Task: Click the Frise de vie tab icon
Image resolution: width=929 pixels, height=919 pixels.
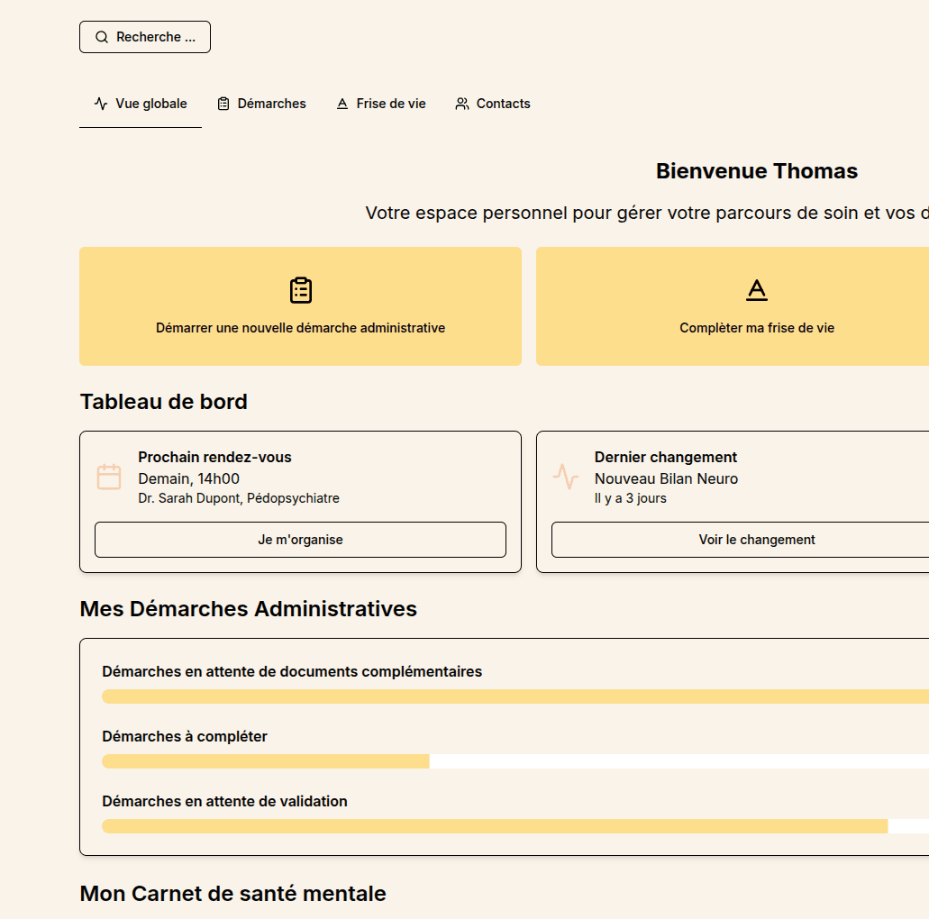Action: 342,104
